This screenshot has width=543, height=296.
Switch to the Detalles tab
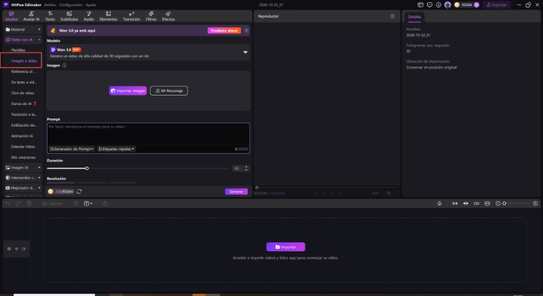(x=414, y=16)
